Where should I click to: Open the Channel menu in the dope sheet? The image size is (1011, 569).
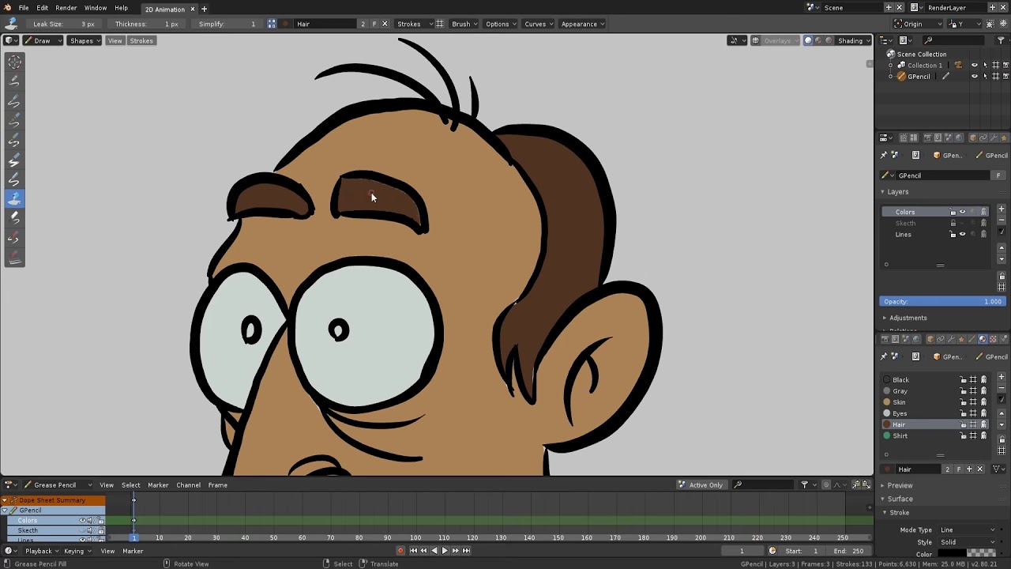point(188,485)
